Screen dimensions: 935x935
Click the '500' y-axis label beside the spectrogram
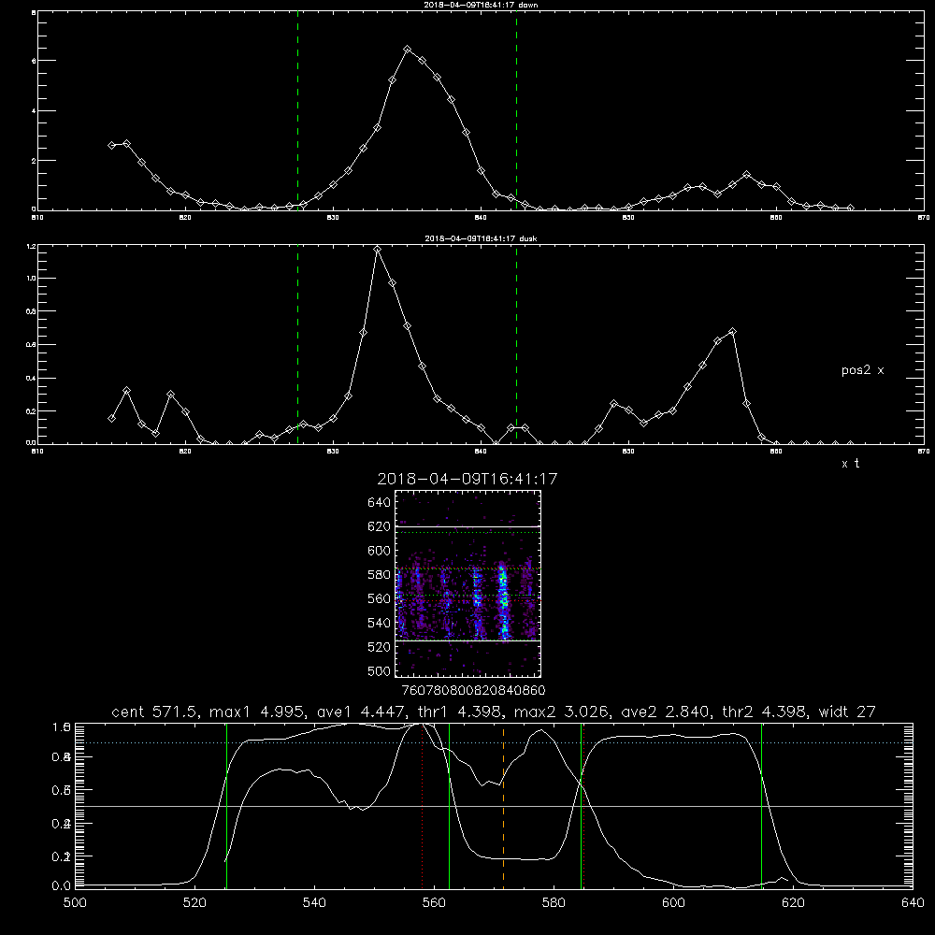[380, 671]
